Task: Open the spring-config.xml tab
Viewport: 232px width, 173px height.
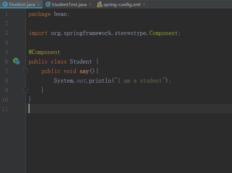Action: [x=122, y=4]
